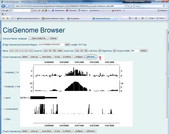Image resolution: width=169 pixels, height=134 pixels.
Task: Click the Bookmarks star icon in Google toolbar
Action: (53, 10)
